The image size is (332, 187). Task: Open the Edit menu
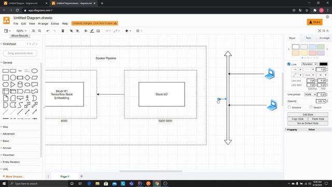click(x=23, y=24)
